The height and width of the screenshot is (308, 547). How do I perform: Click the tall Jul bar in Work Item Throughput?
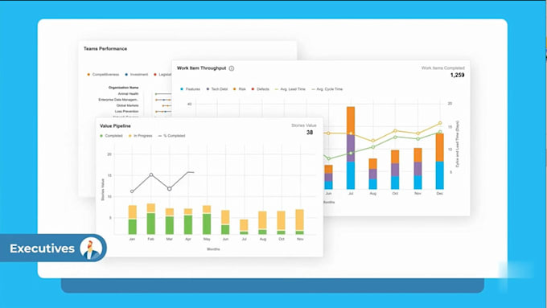[351, 148]
